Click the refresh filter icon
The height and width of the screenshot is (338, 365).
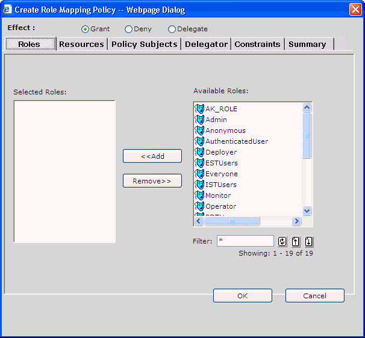click(x=282, y=242)
